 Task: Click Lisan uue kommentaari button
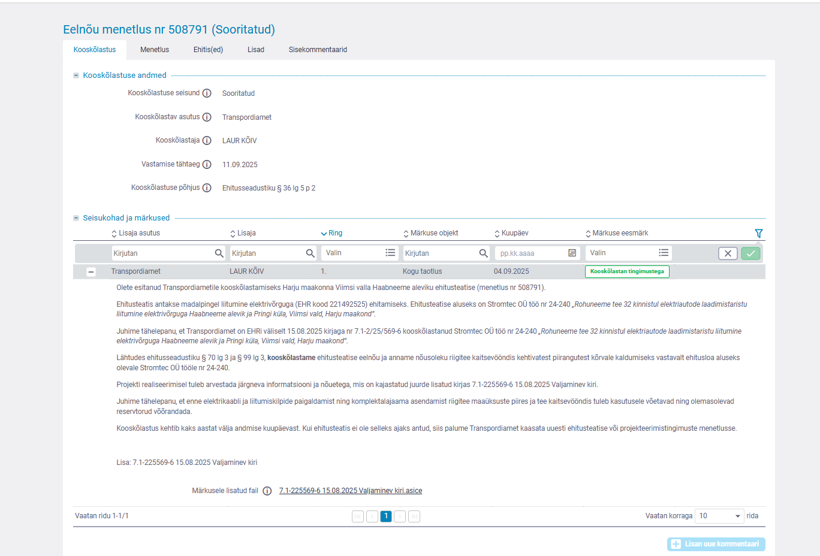tap(716, 544)
